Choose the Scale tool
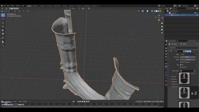Viewport: 199px width, 112px height. (3, 30)
